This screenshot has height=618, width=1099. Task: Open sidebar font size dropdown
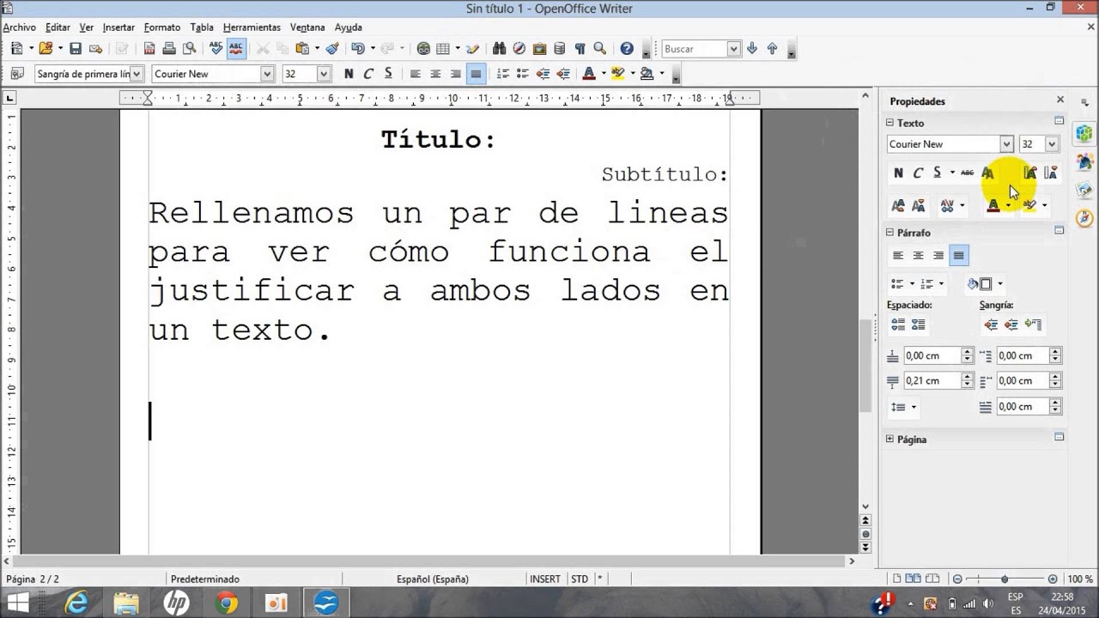click(x=1052, y=144)
